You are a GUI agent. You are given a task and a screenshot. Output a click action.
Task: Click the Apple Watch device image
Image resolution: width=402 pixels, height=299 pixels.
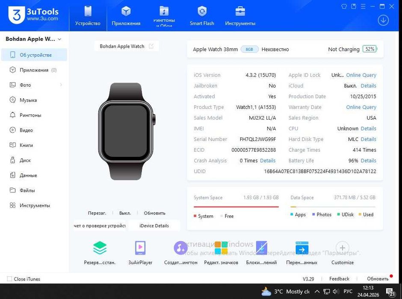click(127, 131)
